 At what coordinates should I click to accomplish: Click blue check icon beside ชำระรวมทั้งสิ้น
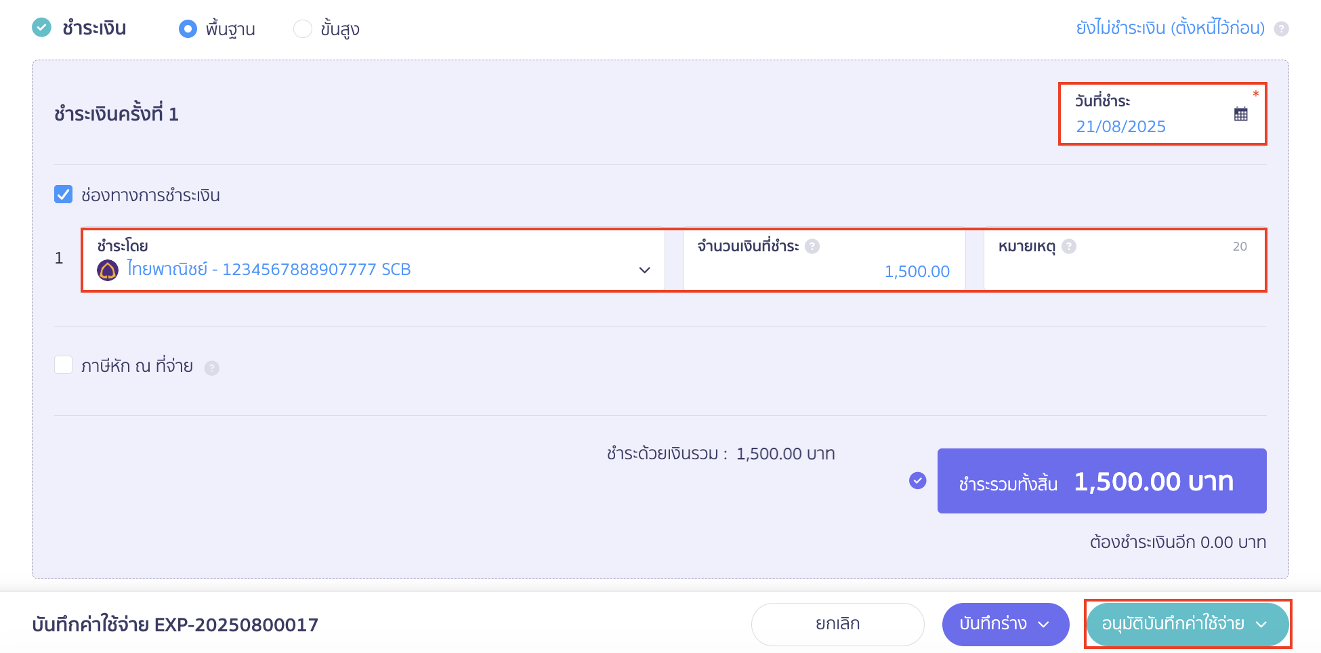point(918,480)
